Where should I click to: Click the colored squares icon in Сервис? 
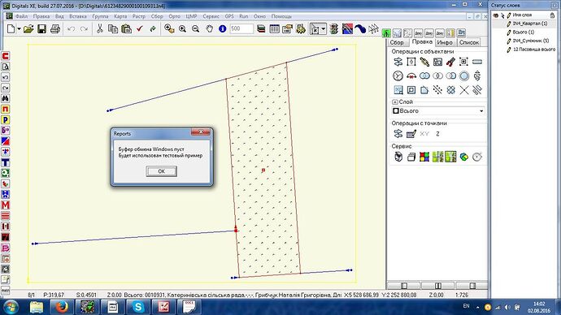pyautogui.click(x=424, y=157)
